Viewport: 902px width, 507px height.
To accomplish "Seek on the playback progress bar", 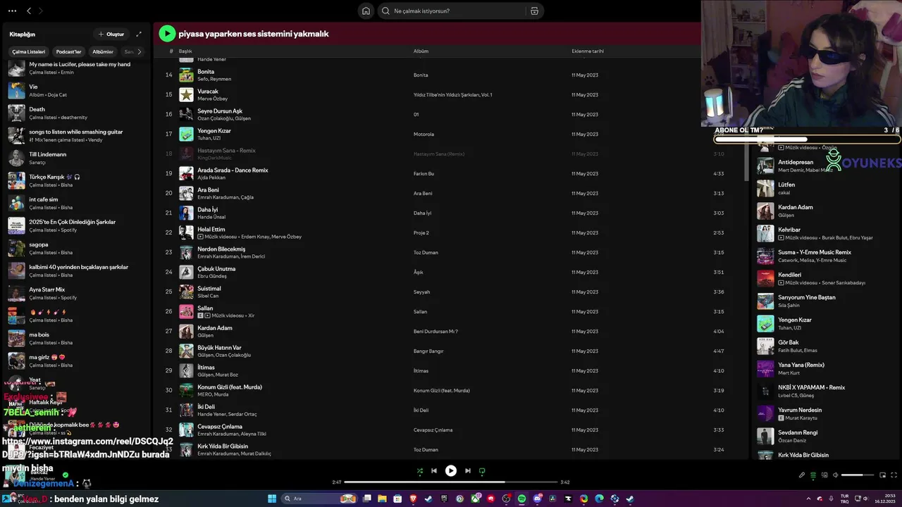I will (451, 482).
